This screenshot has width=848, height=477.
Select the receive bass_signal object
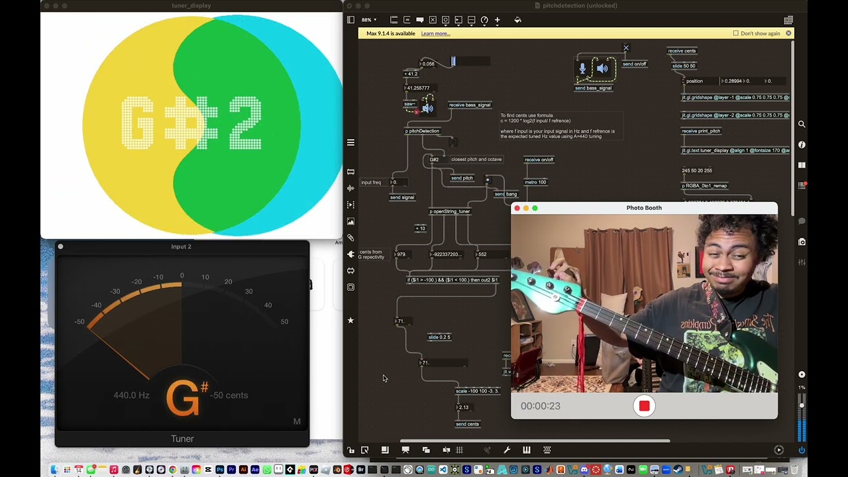click(x=470, y=105)
